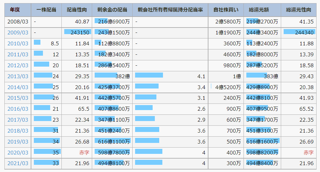Open the 2017/03 fiscal year link

click(x=18, y=120)
